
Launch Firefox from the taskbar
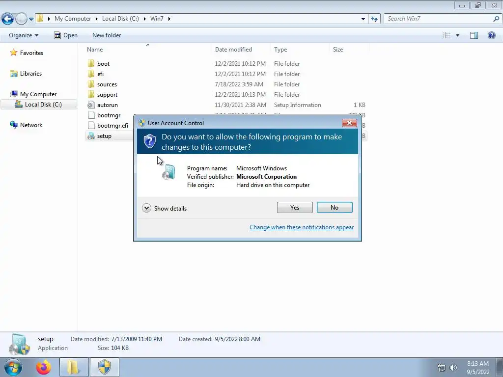tap(44, 367)
